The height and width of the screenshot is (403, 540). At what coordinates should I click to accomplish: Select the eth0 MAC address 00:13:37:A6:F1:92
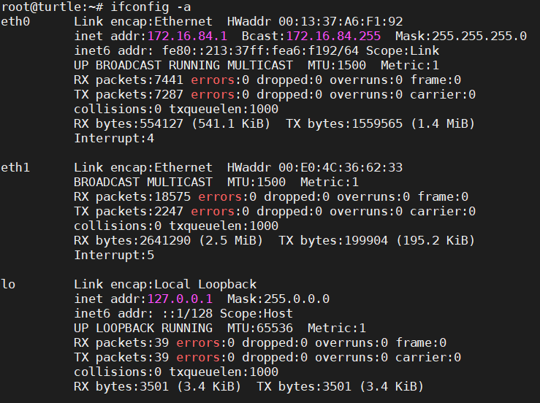tap(341, 22)
